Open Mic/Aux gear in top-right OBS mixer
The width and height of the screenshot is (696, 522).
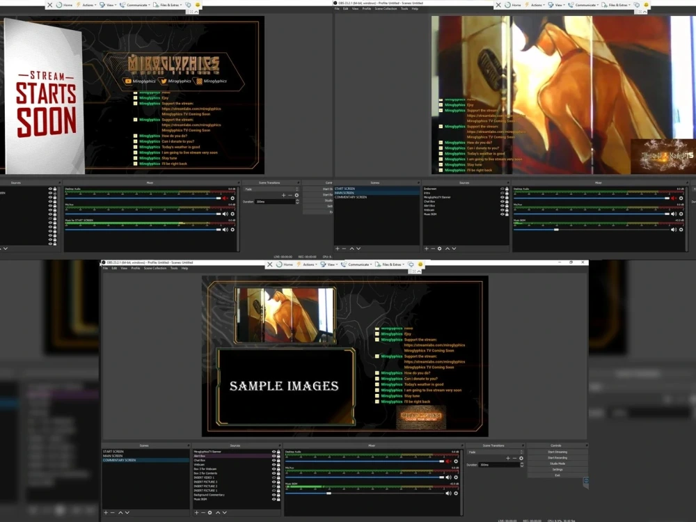pyautogui.click(x=681, y=214)
